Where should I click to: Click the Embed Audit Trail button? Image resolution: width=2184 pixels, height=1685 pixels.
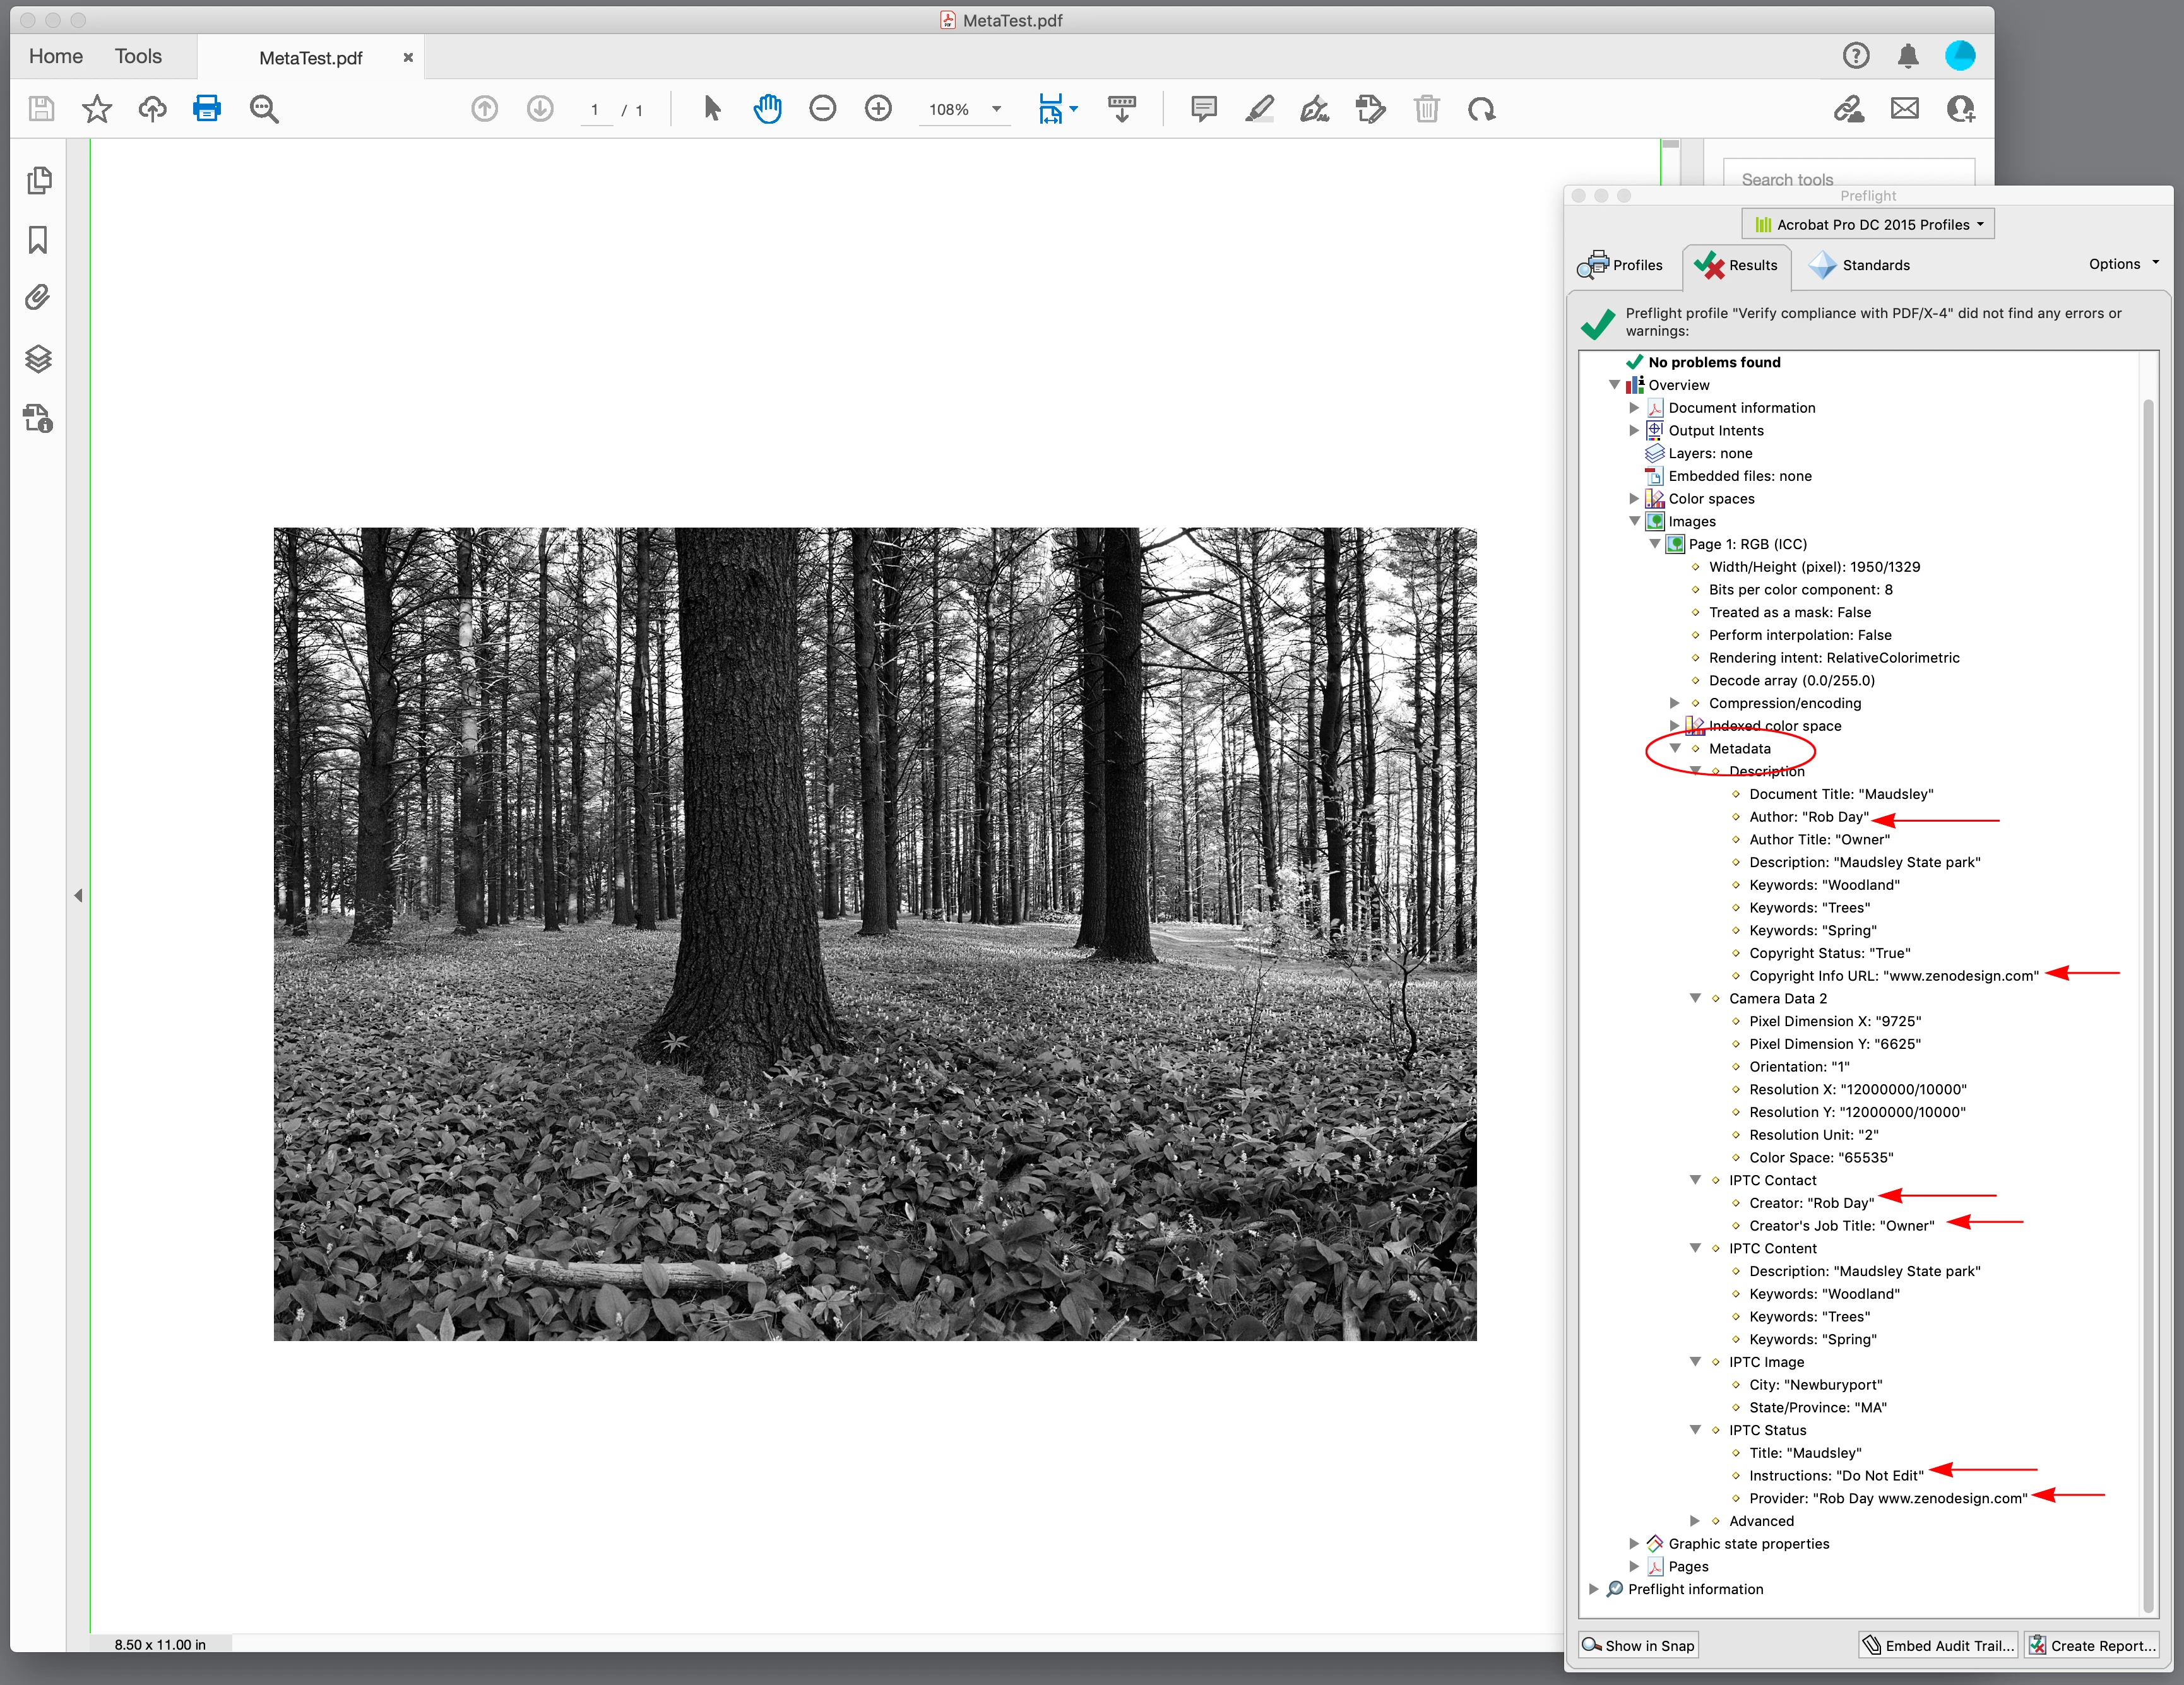1938,1645
